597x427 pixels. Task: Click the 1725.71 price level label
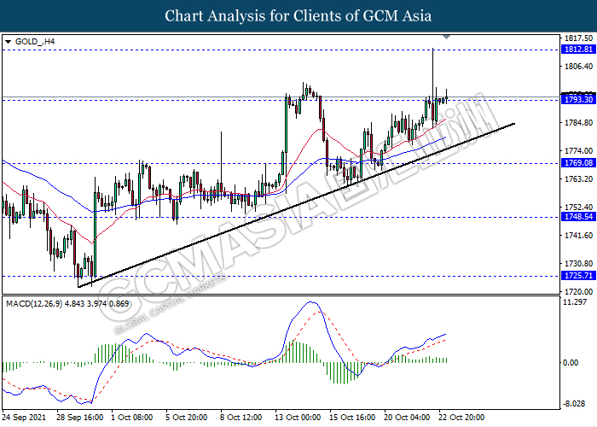(578, 275)
